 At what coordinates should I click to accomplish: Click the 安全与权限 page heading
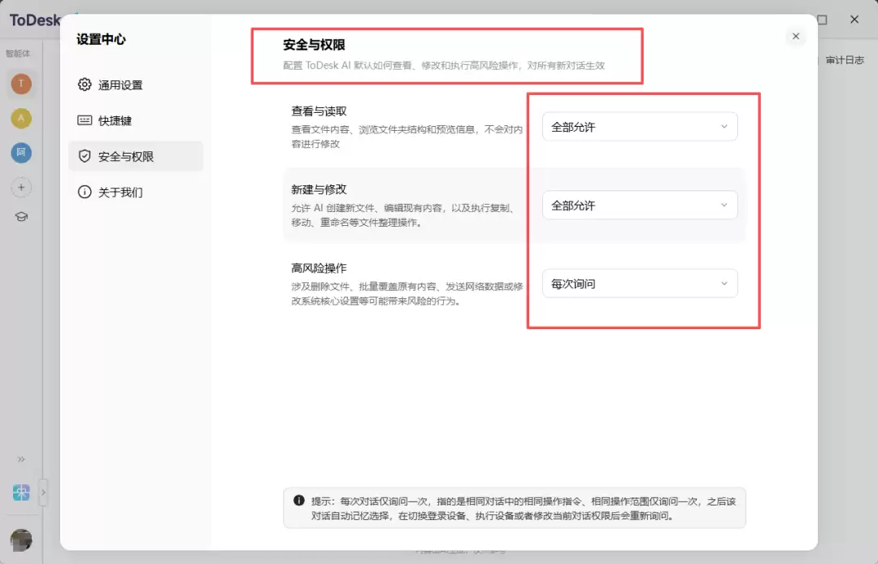[314, 45]
